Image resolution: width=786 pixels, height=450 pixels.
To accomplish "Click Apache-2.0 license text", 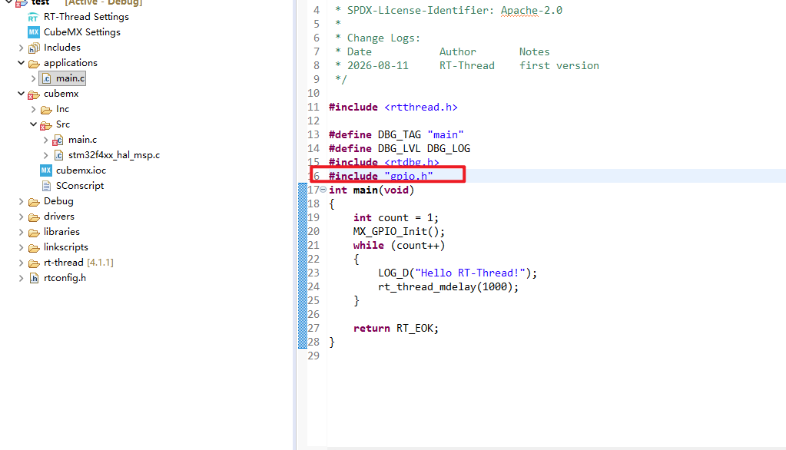I will coord(532,11).
